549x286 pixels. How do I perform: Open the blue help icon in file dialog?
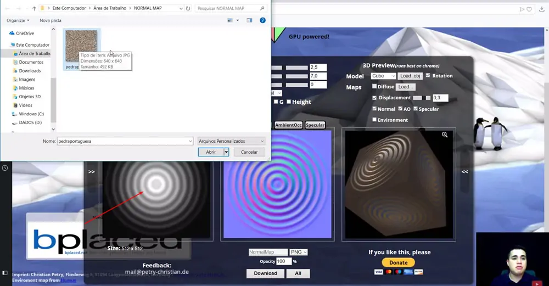pos(262,20)
